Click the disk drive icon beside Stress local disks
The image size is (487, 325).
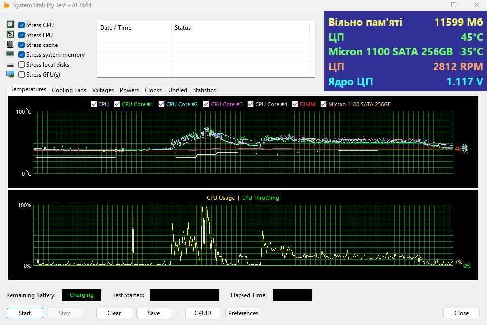point(10,65)
